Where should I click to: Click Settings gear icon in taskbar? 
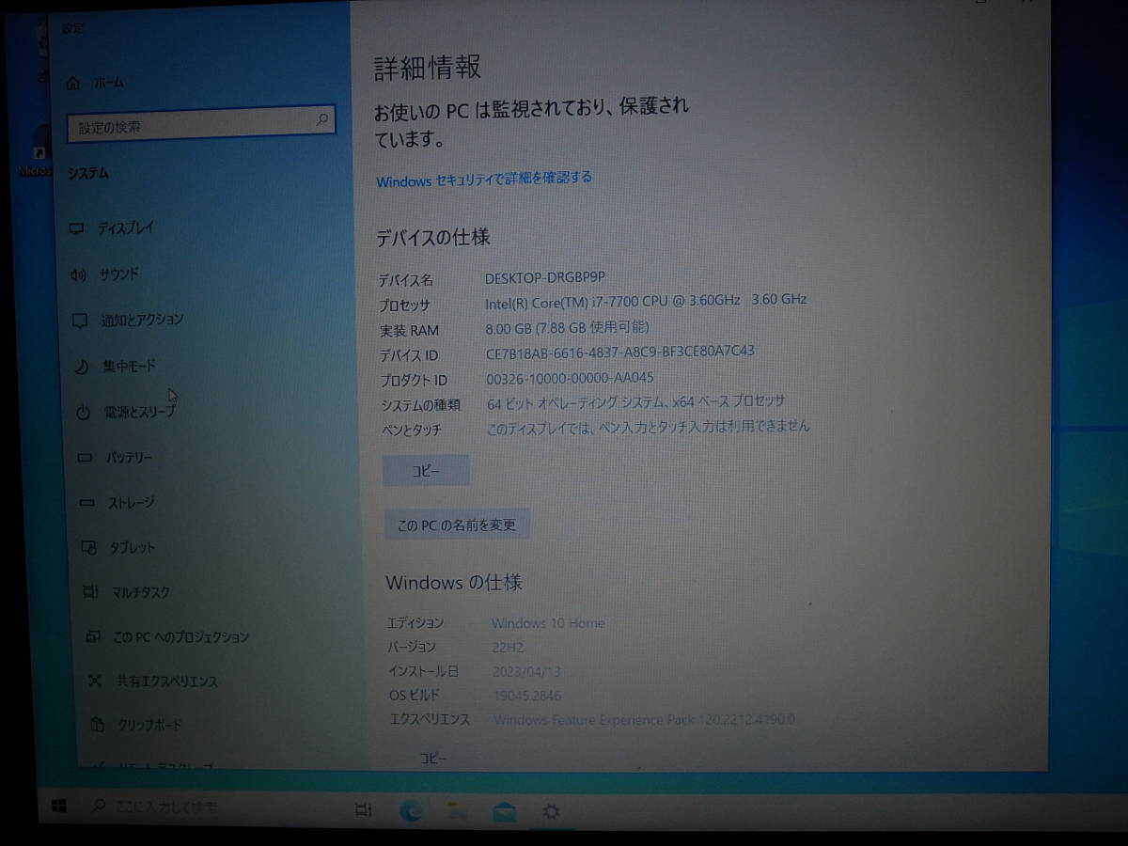(552, 811)
